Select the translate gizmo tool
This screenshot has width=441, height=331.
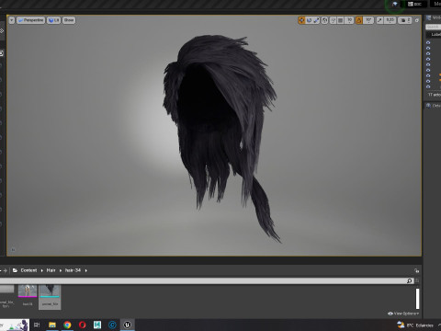coord(301,20)
